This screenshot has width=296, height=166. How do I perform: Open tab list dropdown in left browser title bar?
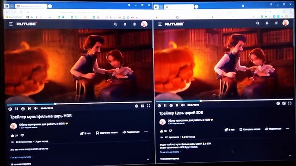point(12,6)
